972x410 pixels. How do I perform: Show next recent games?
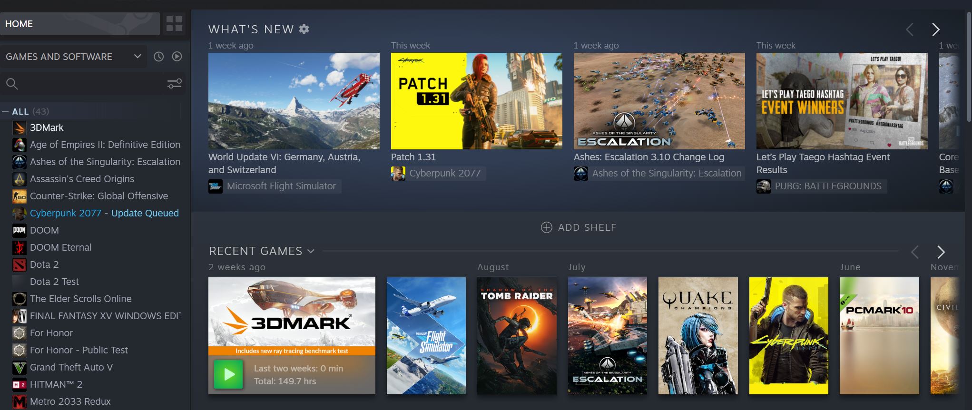tap(941, 252)
